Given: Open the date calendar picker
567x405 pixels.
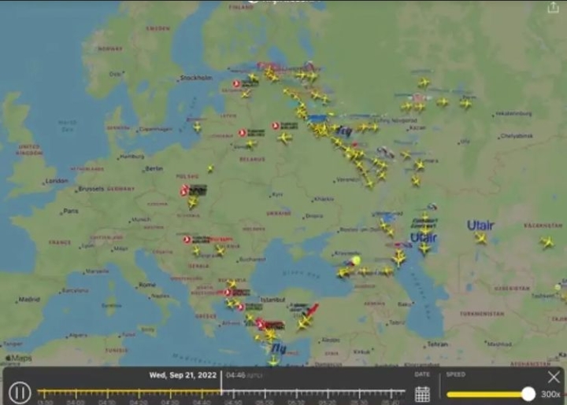Looking at the screenshot, I should click(422, 393).
